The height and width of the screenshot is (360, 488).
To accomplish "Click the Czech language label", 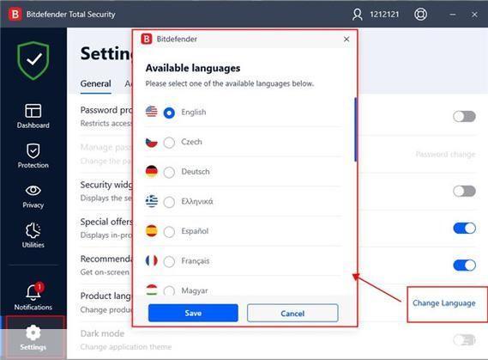I will tap(192, 142).
